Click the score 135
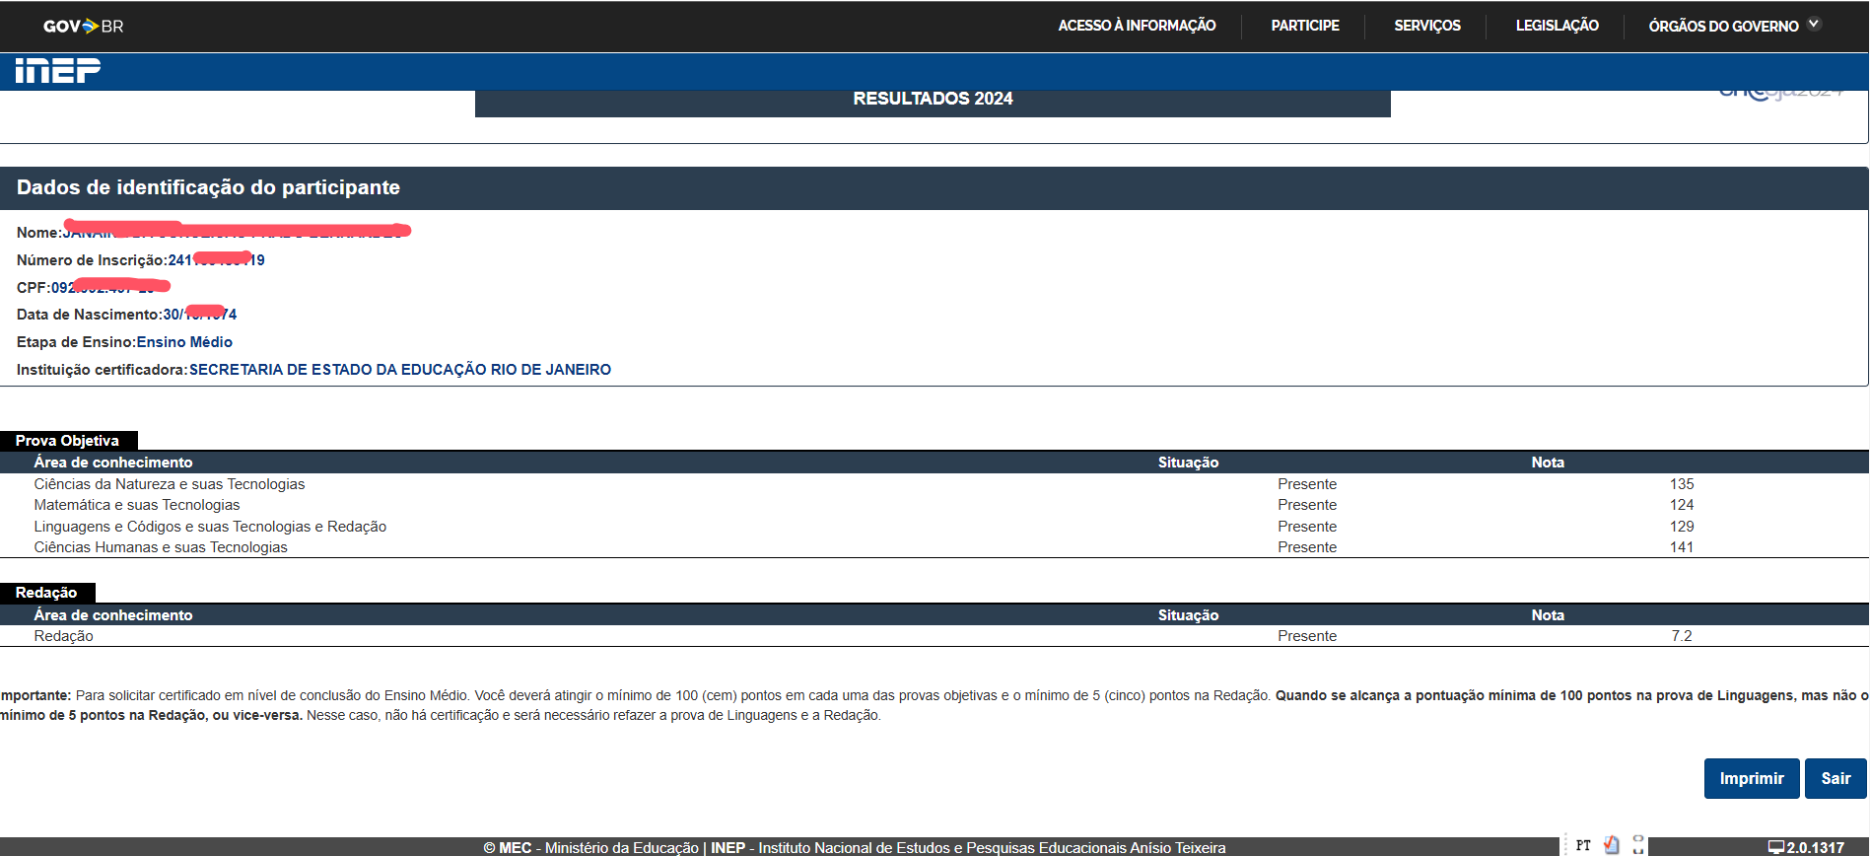Image resolution: width=1870 pixels, height=856 pixels. tap(1682, 484)
